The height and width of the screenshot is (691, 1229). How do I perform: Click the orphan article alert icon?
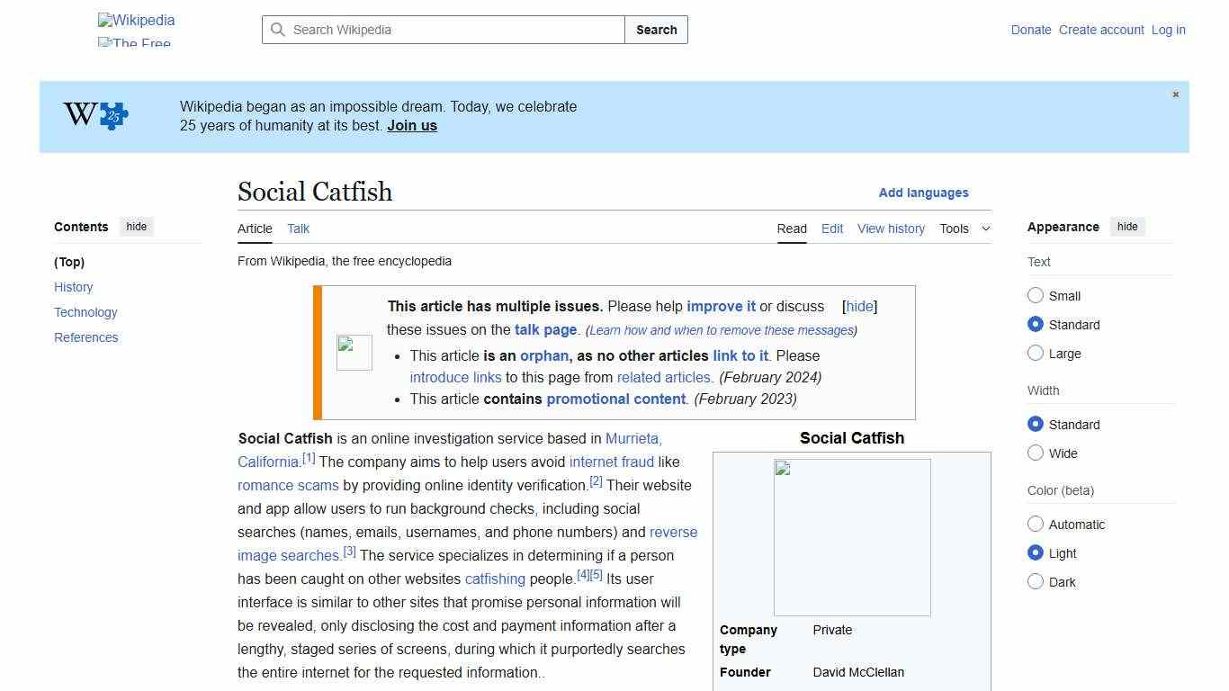(354, 352)
